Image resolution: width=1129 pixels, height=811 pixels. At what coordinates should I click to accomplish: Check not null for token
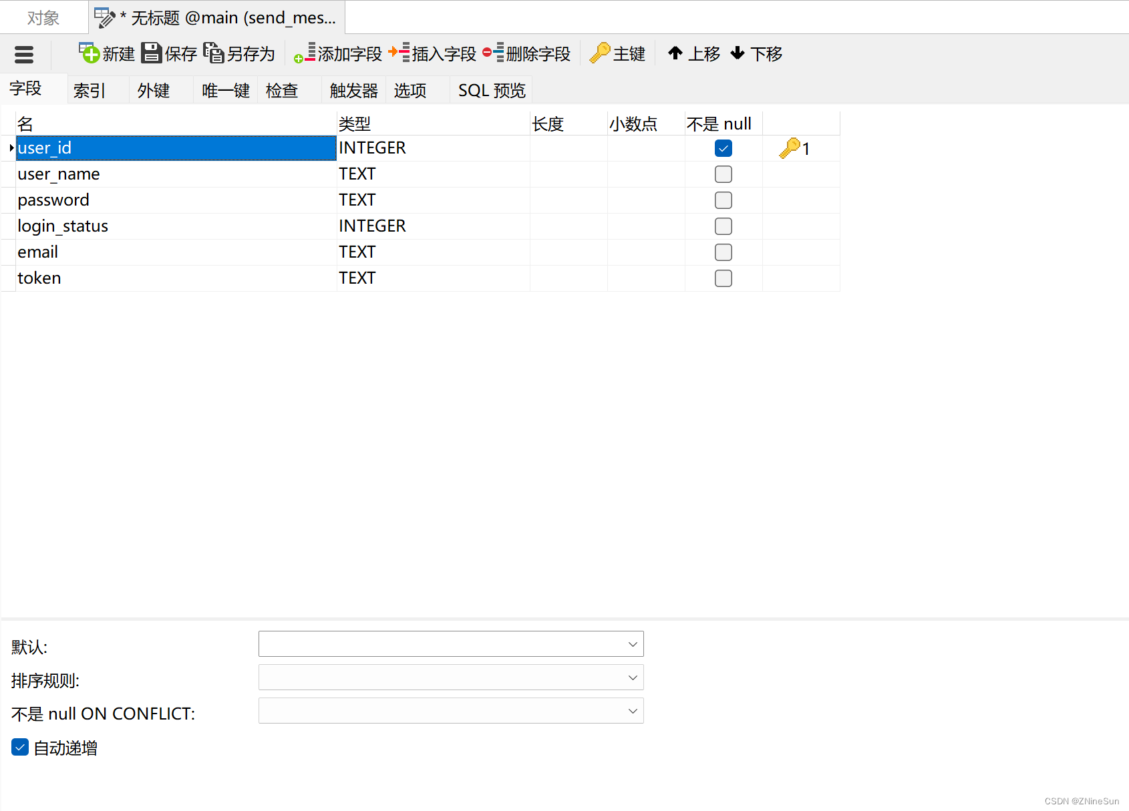pyautogui.click(x=723, y=278)
